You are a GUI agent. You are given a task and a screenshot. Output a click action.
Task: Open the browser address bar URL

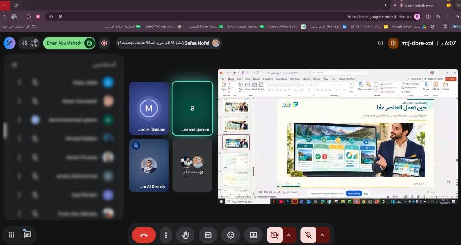379,17
